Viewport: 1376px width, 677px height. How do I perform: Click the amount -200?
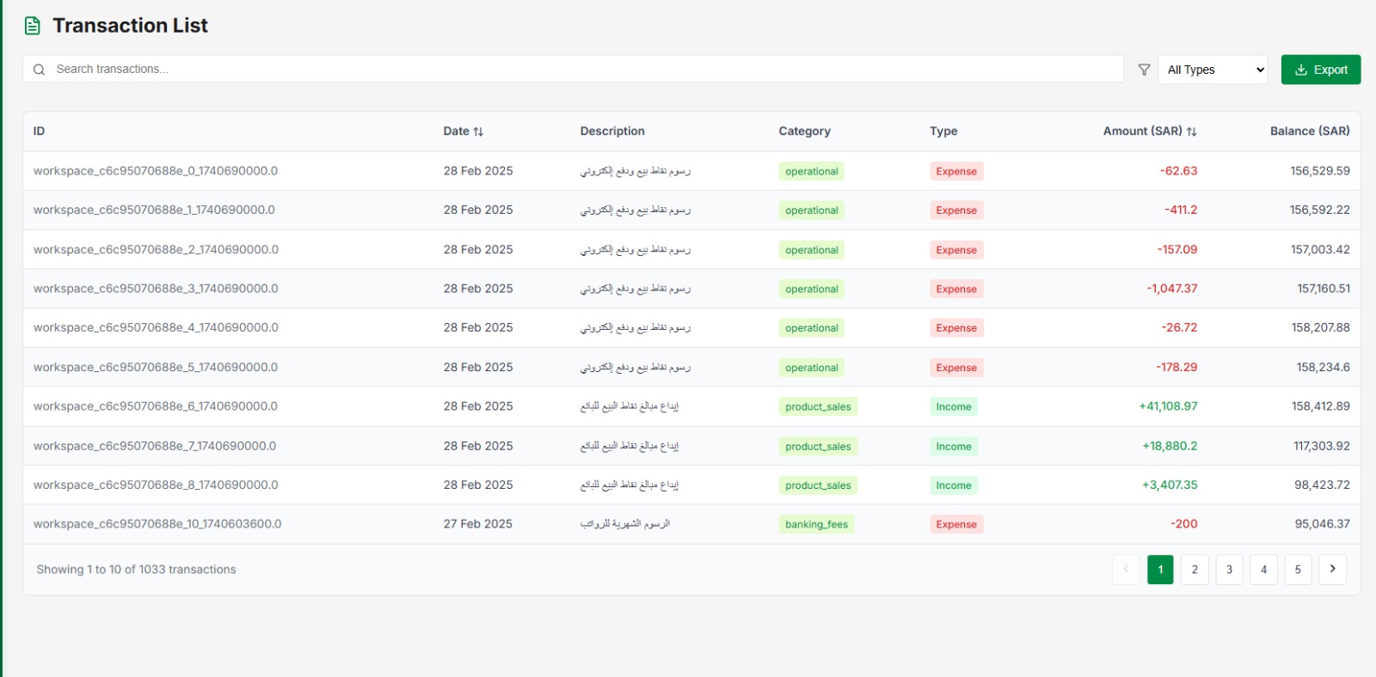[1183, 524]
